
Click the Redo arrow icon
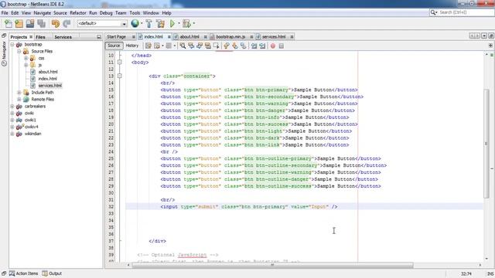[x=67, y=24]
